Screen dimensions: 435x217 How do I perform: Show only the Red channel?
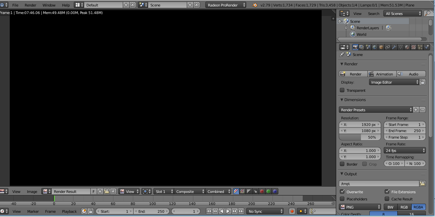click(262, 192)
